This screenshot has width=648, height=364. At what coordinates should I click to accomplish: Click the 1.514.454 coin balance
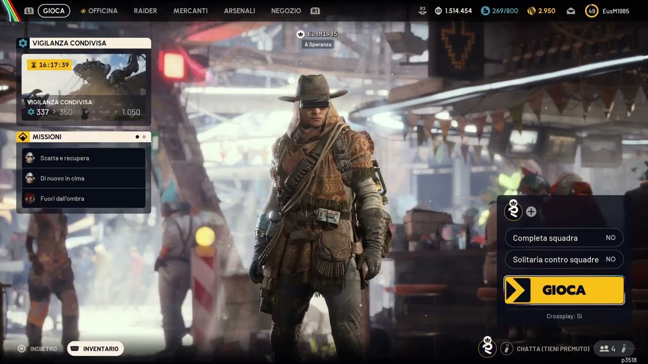pyautogui.click(x=458, y=11)
